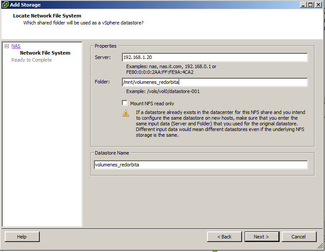Click into the Server address field

pyautogui.click(x=214, y=57)
